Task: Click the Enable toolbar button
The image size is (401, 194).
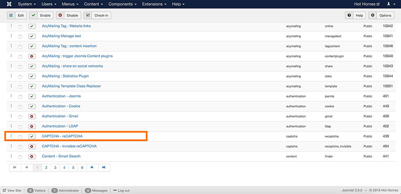Action: [41, 15]
